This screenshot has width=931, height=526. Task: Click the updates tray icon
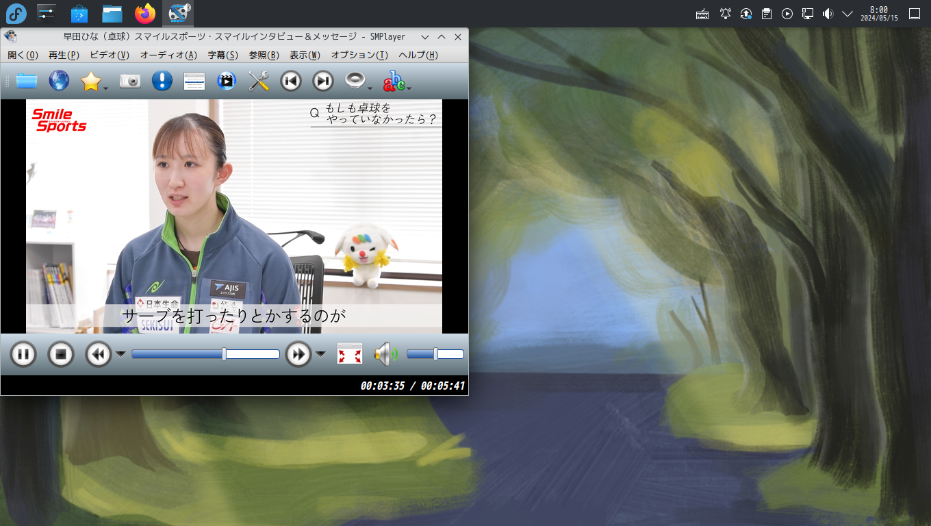point(746,14)
